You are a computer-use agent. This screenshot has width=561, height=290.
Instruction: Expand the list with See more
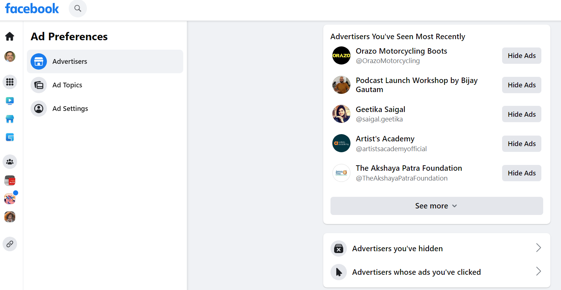(x=437, y=206)
